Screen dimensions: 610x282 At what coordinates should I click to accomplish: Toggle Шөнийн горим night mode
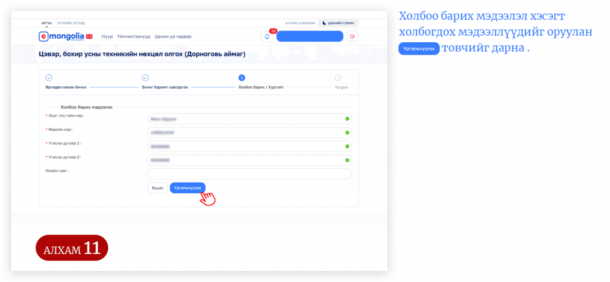[x=338, y=23]
